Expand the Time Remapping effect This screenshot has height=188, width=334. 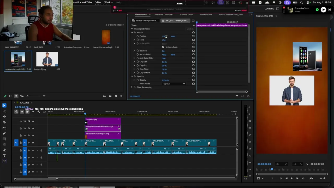coord(132,87)
